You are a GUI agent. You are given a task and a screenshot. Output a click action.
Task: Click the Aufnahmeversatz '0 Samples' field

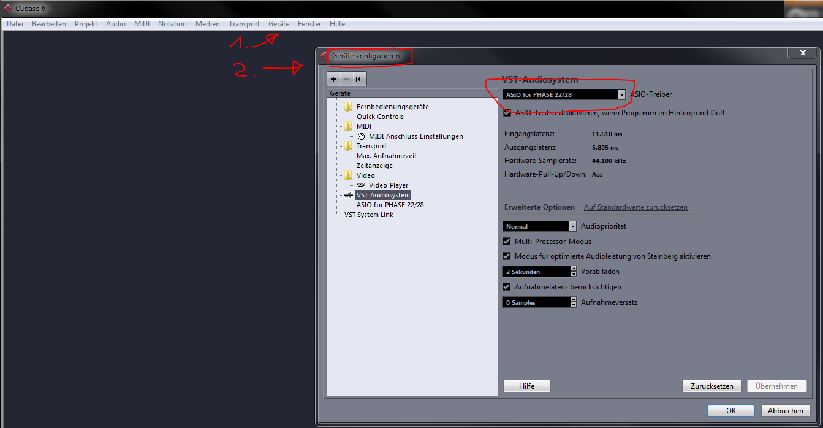[x=536, y=302]
